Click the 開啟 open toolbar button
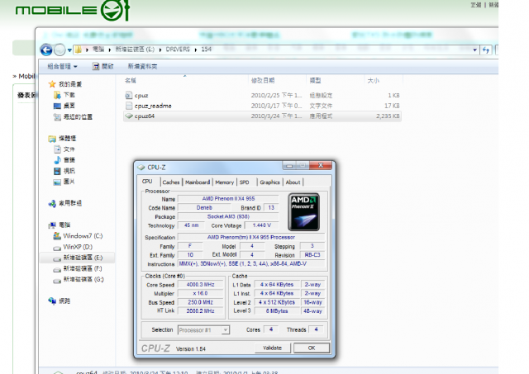Viewport: 529px width, 374px height. 103,66
